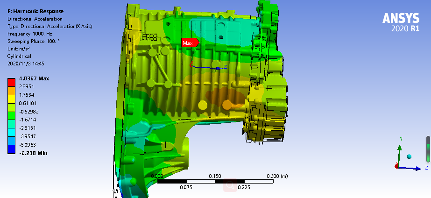Select the 4.0367 Max legend value
The width and height of the screenshot is (431, 198).
(34, 78)
